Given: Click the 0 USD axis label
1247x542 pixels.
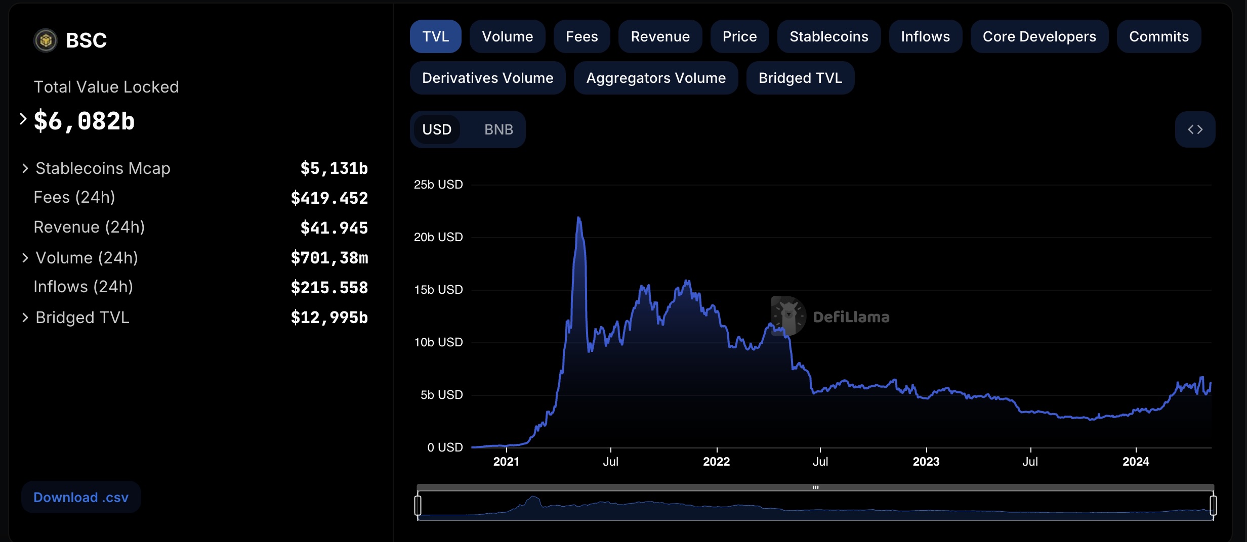Looking at the screenshot, I should pos(445,447).
